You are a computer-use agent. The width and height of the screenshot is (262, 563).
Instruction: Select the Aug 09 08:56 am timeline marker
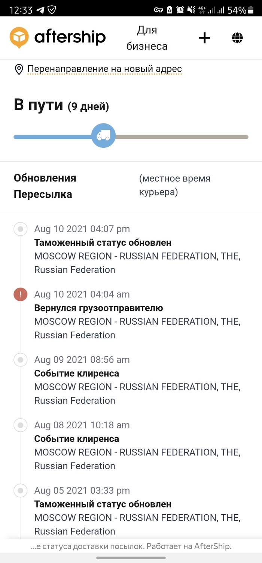coord(21,360)
